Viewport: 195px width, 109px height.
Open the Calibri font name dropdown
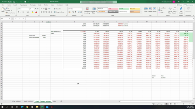29,9
